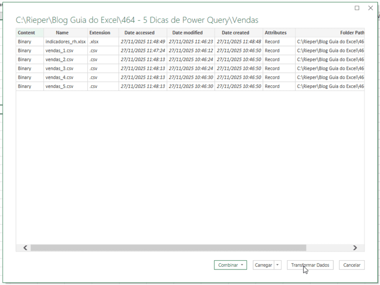Click the Carregar button
Image resolution: width=380 pixels, height=285 pixels.
coord(264,265)
